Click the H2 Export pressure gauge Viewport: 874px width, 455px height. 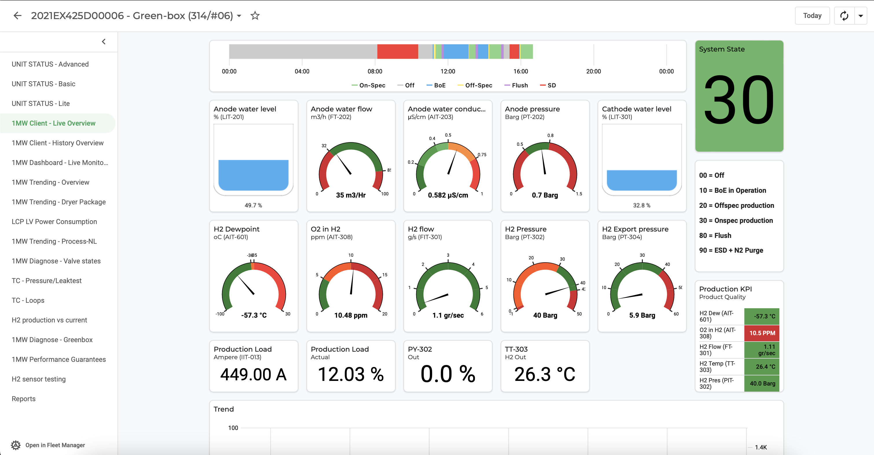click(x=642, y=287)
